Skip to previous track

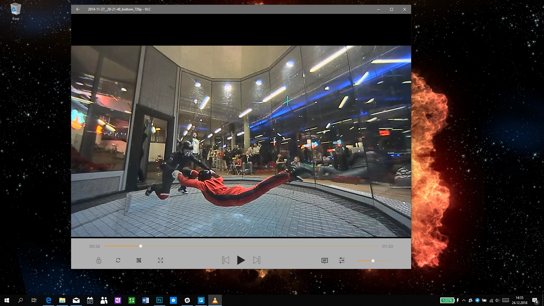pos(226,260)
